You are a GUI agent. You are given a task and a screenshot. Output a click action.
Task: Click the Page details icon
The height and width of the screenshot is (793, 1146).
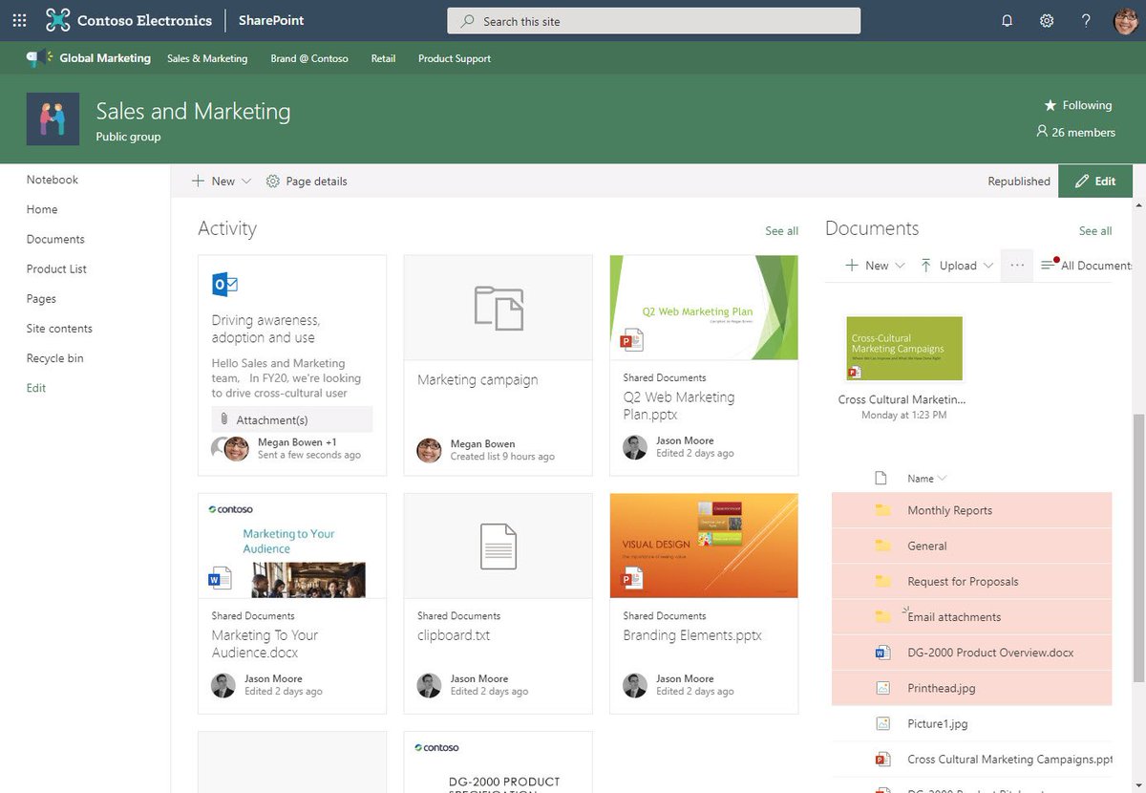coord(273,181)
